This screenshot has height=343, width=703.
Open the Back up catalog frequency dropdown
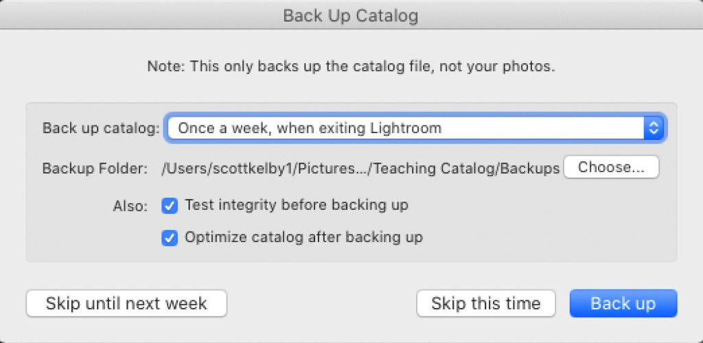click(415, 128)
